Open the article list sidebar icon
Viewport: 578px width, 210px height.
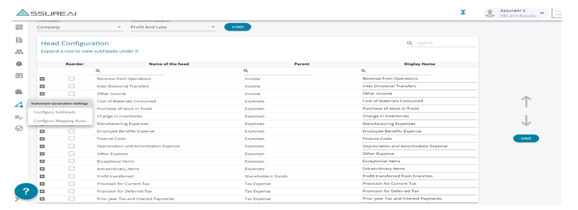[19, 76]
